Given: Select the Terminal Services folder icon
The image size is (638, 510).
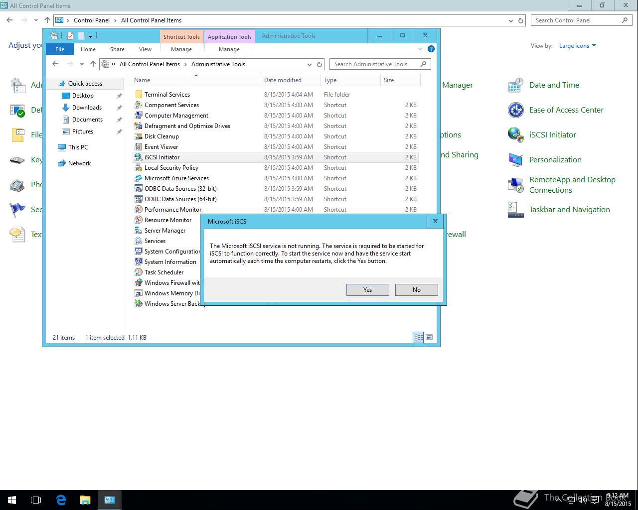Looking at the screenshot, I should click(139, 95).
